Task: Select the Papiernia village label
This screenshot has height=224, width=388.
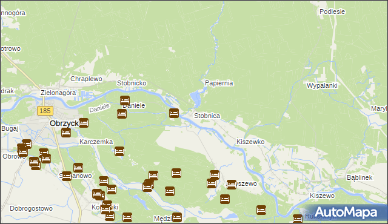Action: pyautogui.click(x=219, y=83)
